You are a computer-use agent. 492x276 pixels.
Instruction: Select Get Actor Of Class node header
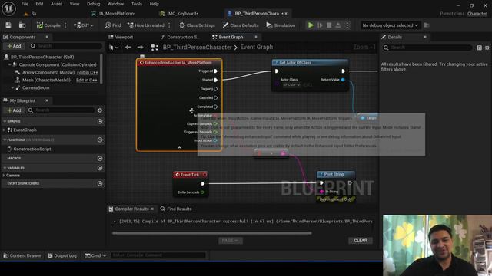click(x=310, y=63)
